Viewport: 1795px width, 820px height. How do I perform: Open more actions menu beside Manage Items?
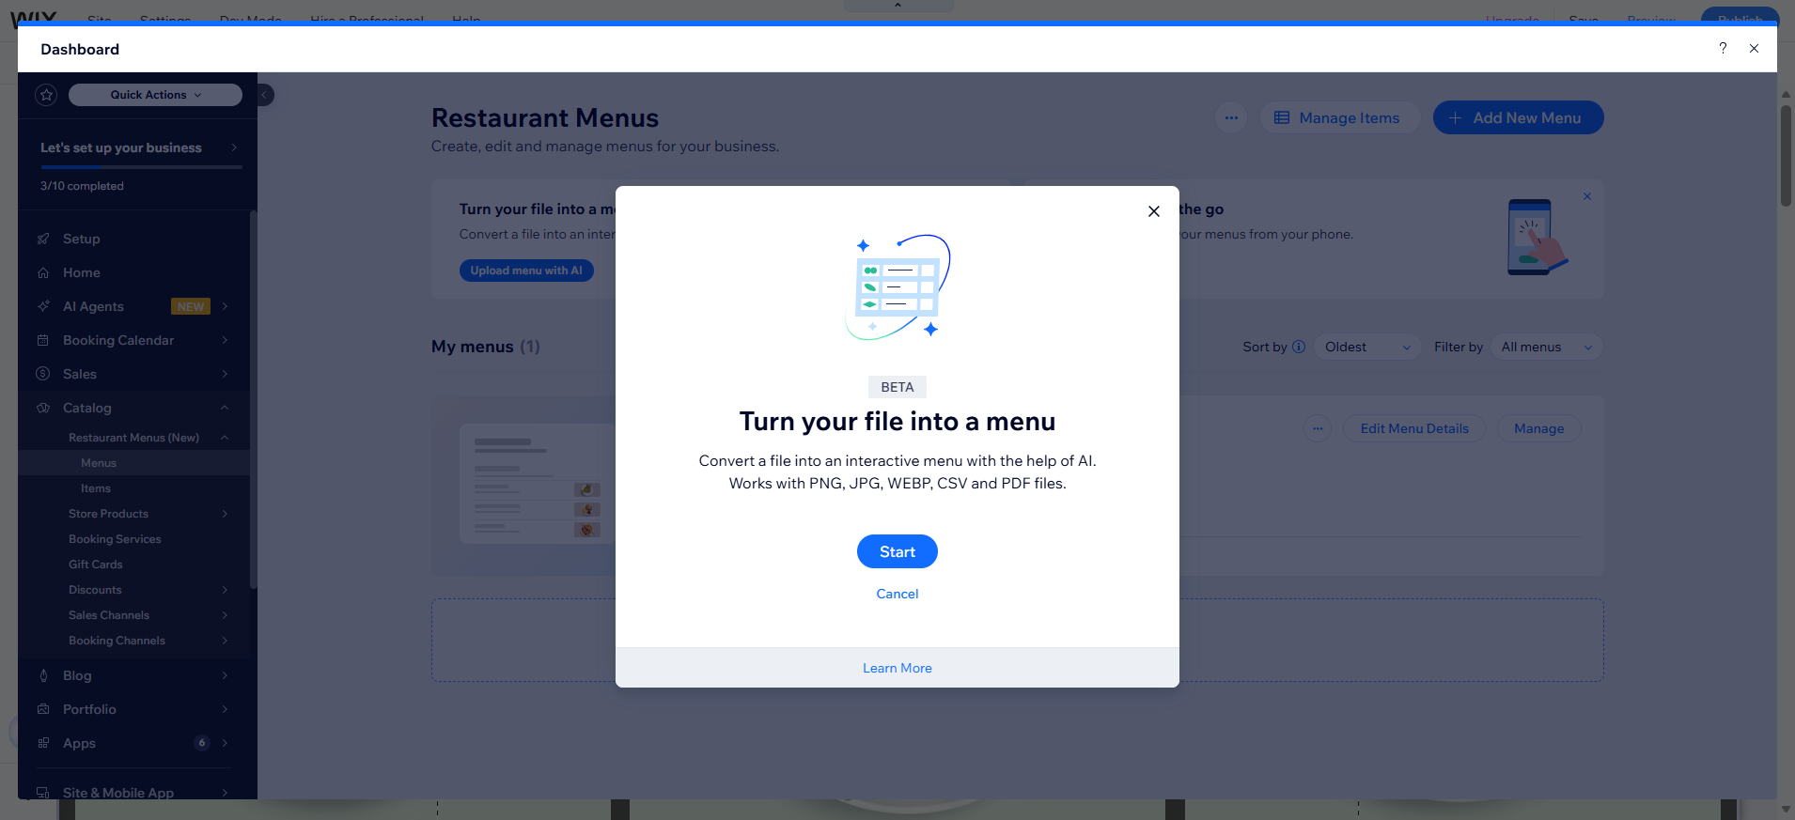[1231, 117]
